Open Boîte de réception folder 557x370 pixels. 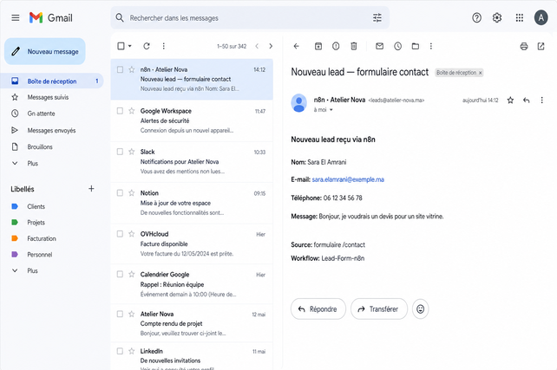pyautogui.click(x=52, y=81)
